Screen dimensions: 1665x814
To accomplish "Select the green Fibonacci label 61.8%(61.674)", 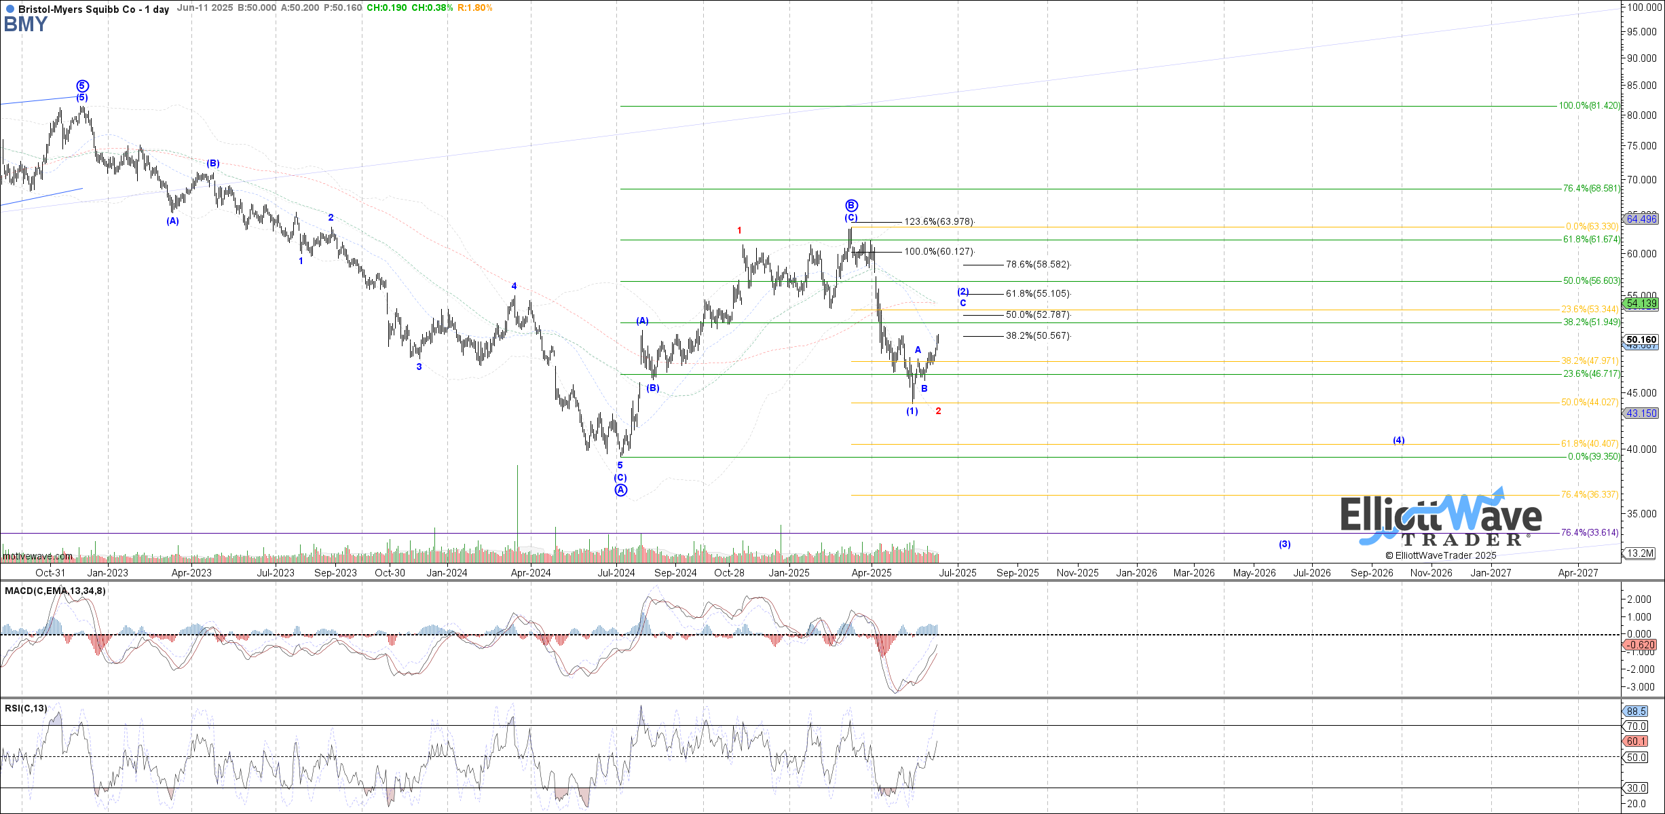I will click(x=1591, y=240).
